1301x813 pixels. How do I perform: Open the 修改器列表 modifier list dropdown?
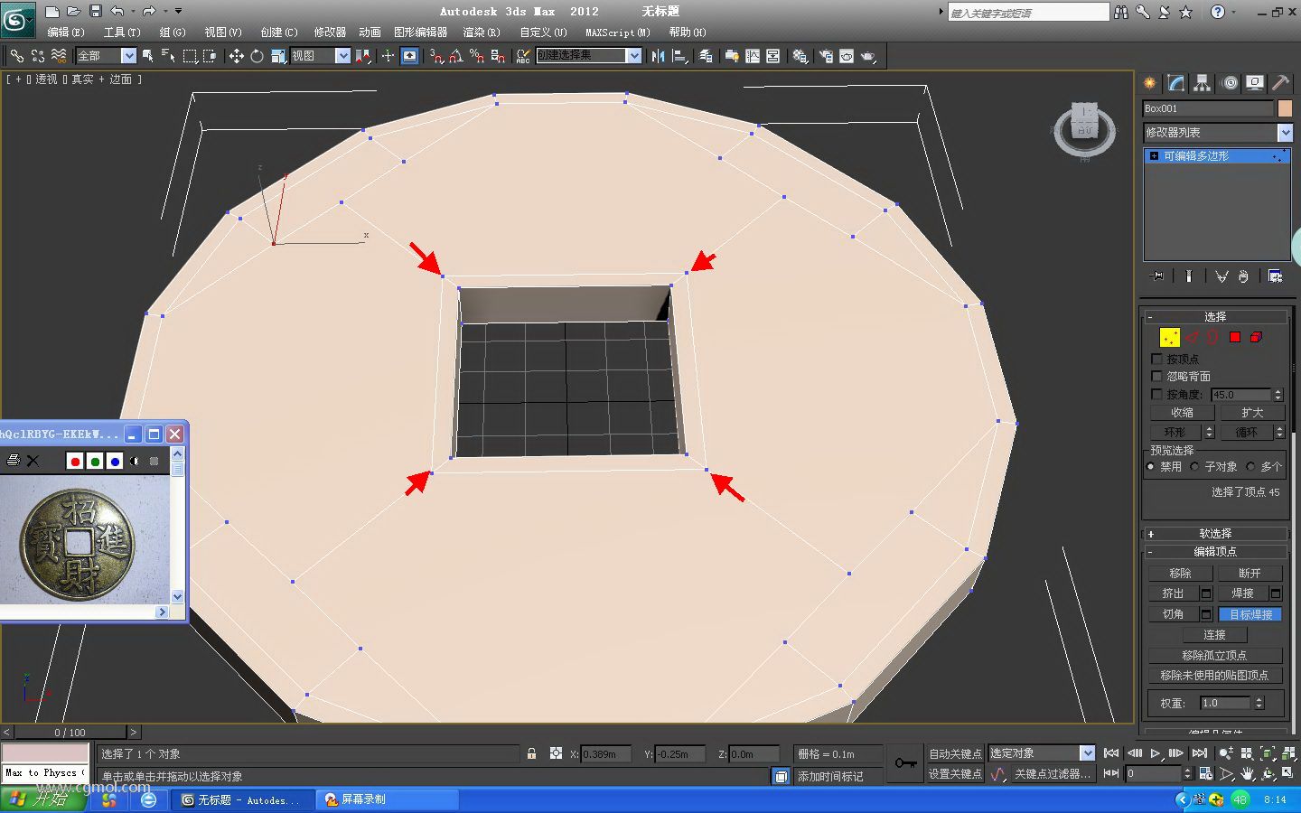coord(1218,133)
